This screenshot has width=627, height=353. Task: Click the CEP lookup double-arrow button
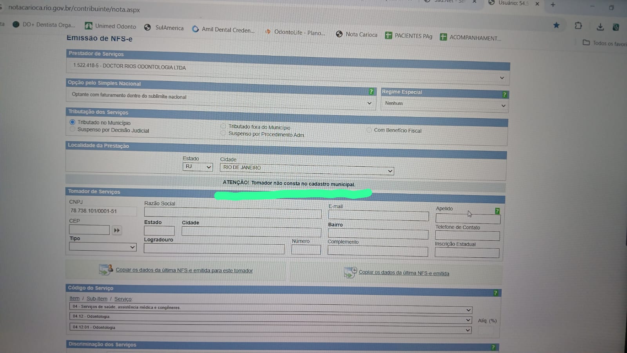[117, 230]
